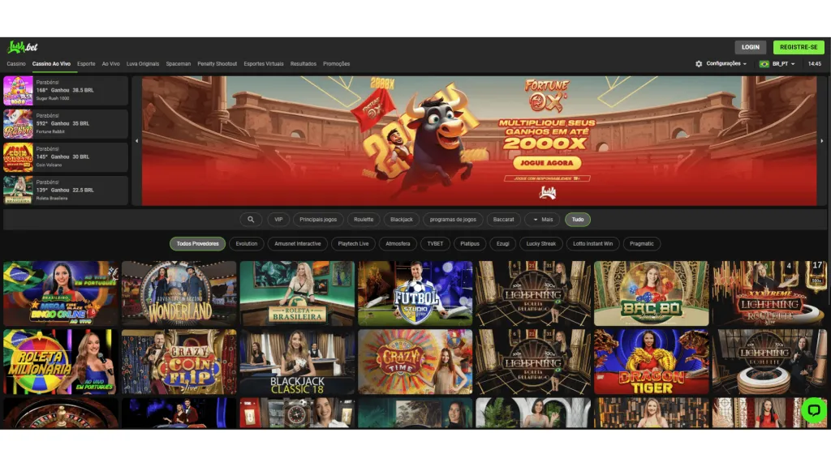The image size is (831, 467).
Task: Click the Luva.bet logo
Action: click(x=23, y=47)
